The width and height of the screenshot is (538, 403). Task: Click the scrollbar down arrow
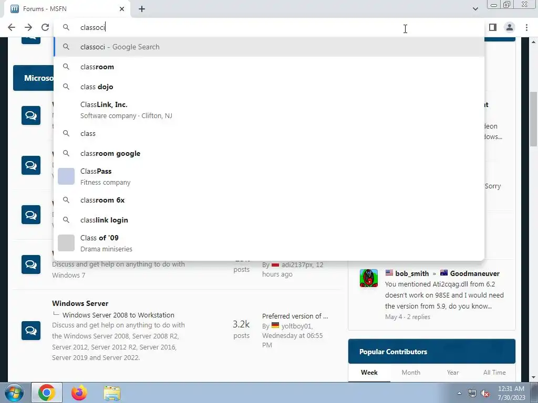tap(534, 377)
